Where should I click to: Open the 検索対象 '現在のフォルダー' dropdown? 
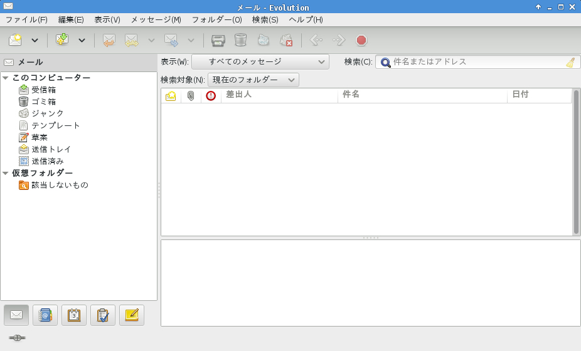pos(253,80)
